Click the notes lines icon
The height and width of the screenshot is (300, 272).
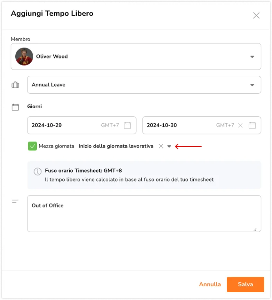point(15,201)
